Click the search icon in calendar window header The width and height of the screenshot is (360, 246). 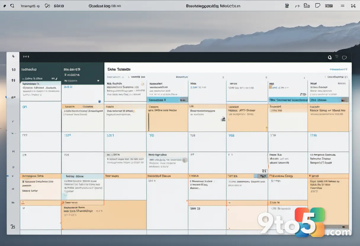coord(330,57)
